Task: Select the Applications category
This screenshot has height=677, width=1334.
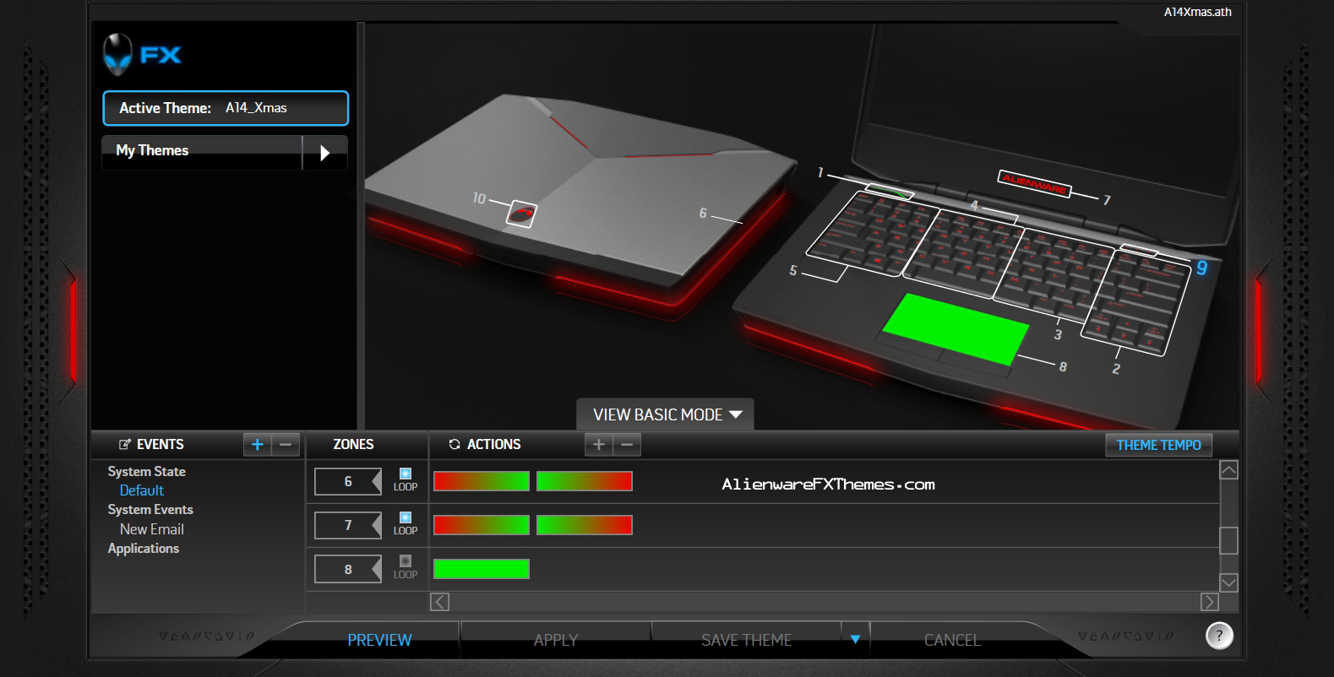Action: pos(144,548)
